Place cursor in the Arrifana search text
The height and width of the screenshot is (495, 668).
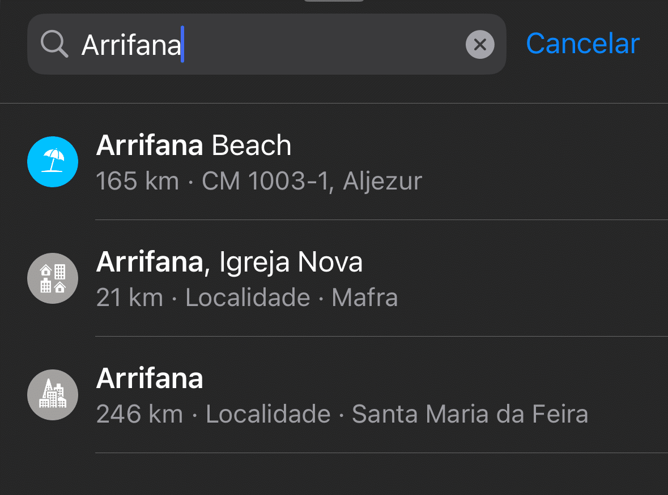[x=131, y=45]
